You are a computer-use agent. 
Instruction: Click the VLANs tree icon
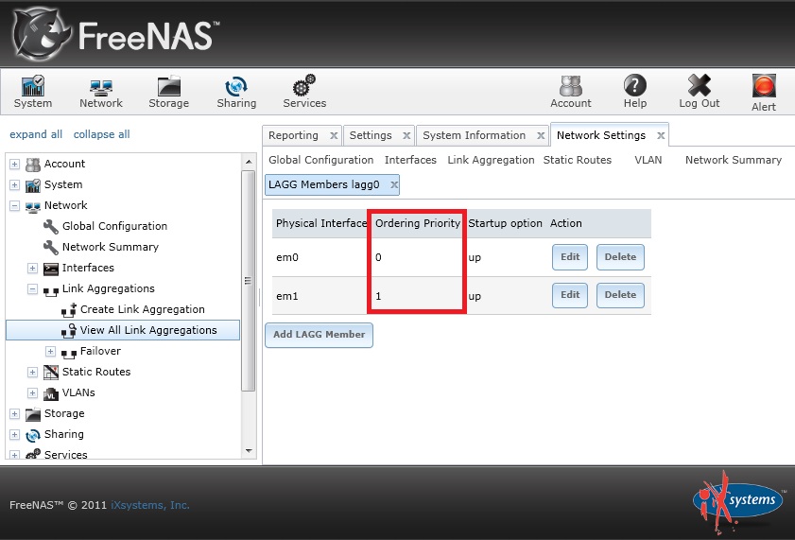[x=51, y=393]
